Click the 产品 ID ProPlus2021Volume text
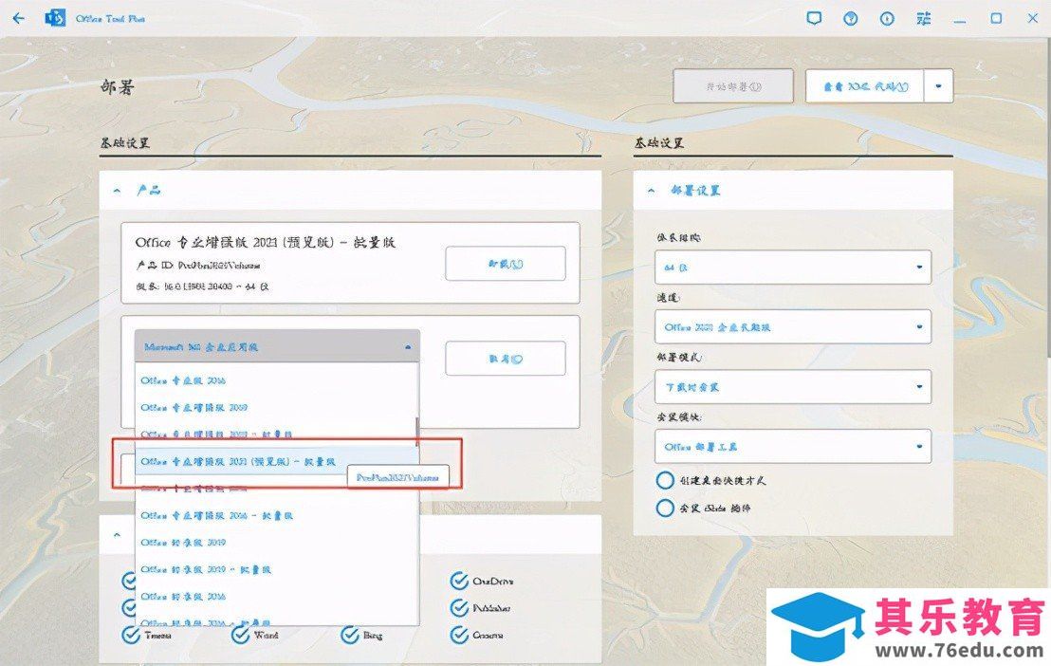The height and width of the screenshot is (666, 1051). pyautogui.click(x=198, y=265)
